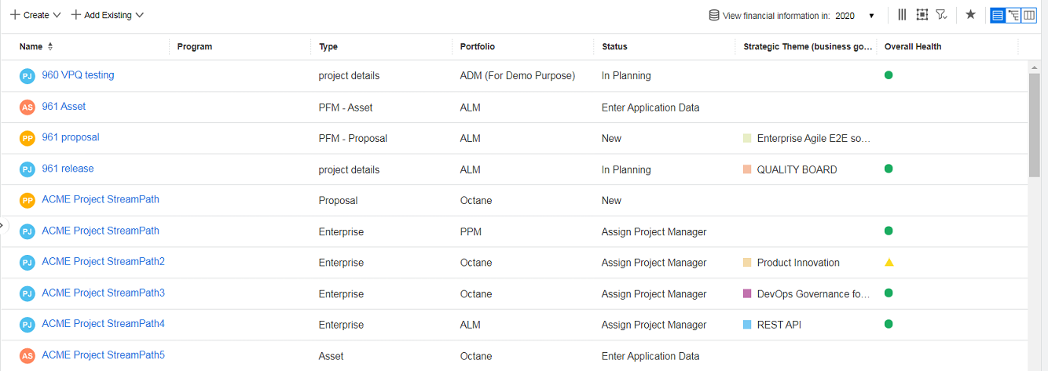The image size is (1048, 371).
Task: Click the group/select-all frame icon
Action: (922, 15)
